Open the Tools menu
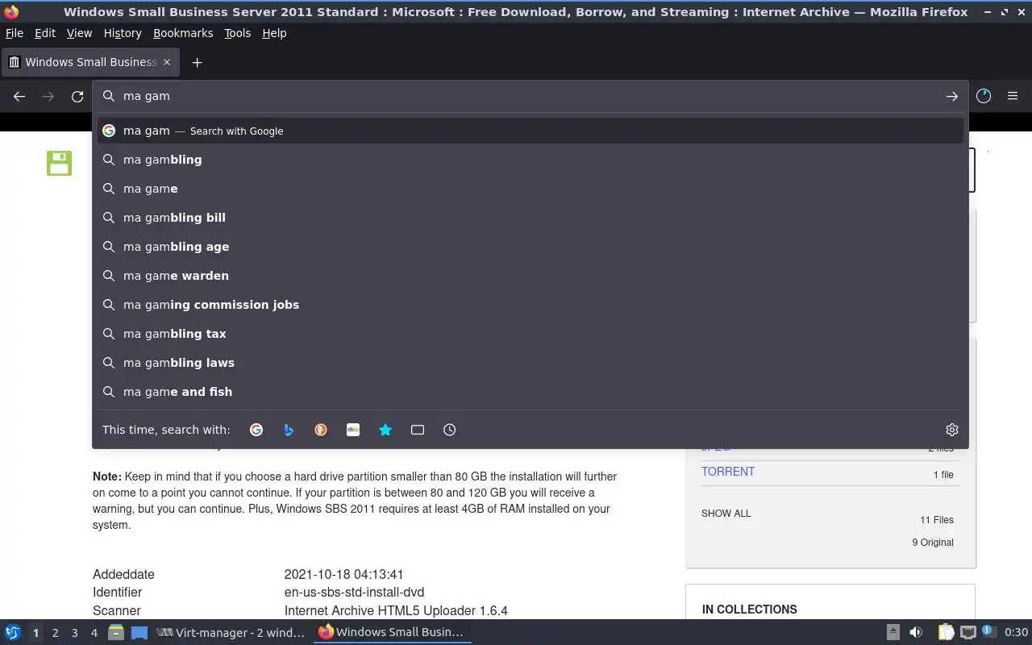The image size is (1032, 645). tap(237, 33)
